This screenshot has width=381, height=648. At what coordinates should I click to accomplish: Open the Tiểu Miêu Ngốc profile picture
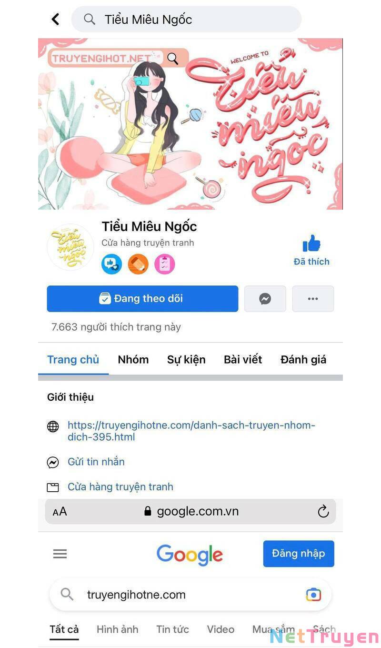(x=70, y=247)
